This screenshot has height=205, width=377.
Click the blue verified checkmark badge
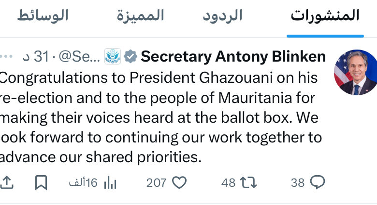tap(130, 56)
